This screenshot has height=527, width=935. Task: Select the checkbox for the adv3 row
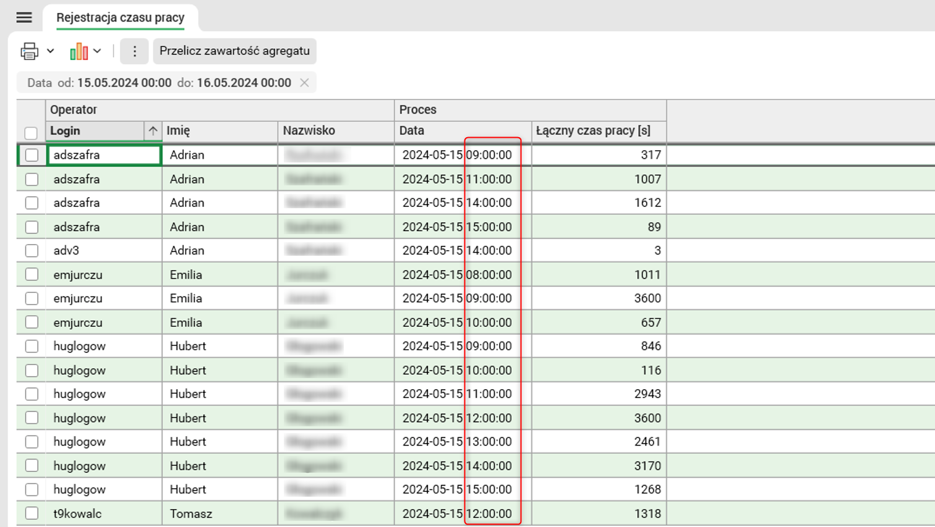(x=32, y=250)
